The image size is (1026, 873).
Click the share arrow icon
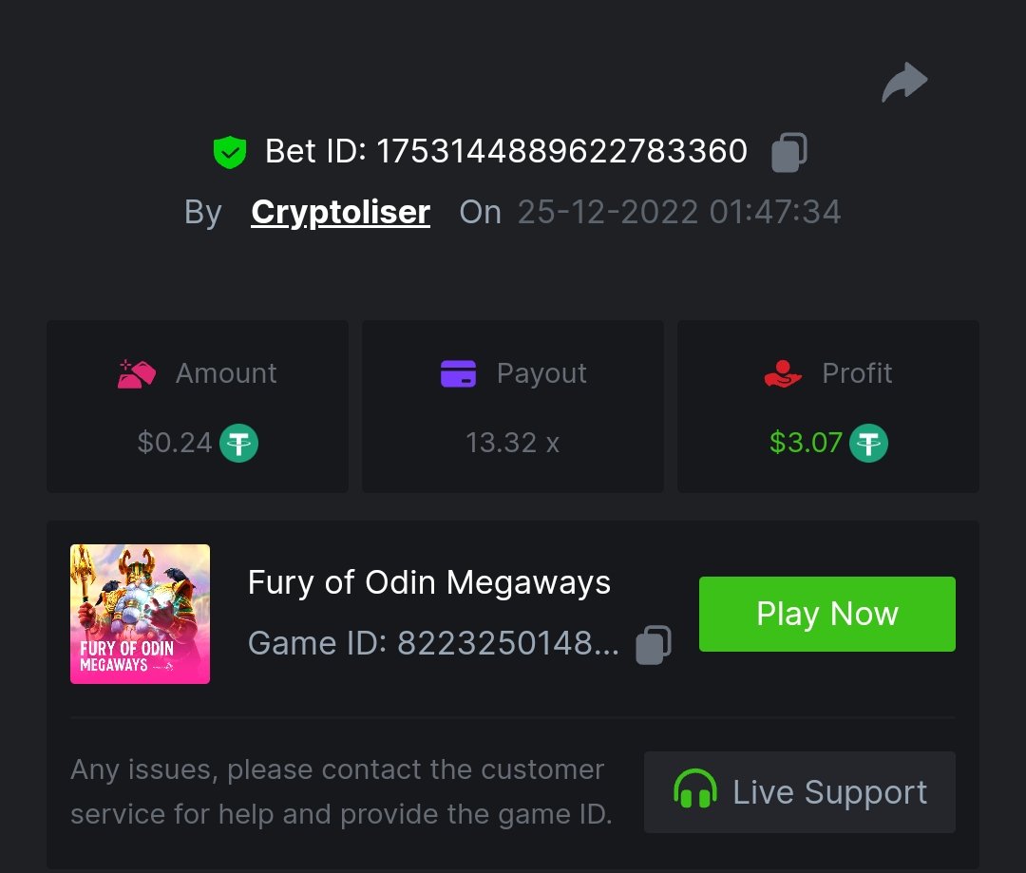904,83
